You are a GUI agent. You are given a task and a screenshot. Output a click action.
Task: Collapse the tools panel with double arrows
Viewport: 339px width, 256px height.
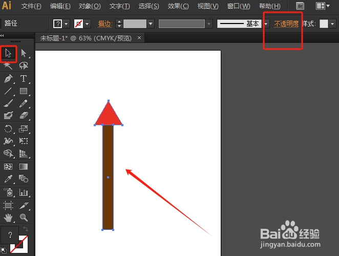pos(2,36)
